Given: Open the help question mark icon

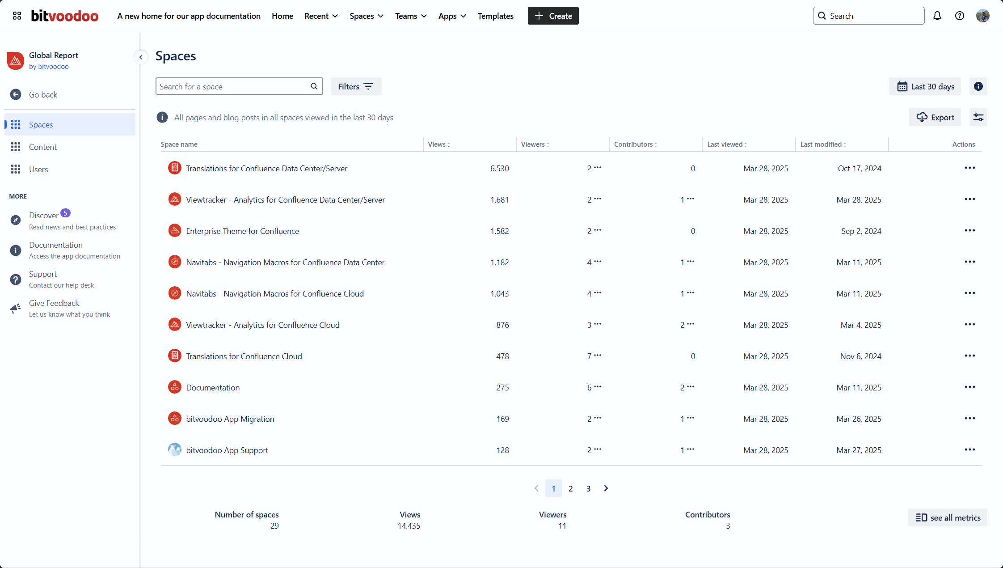Looking at the screenshot, I should coord(959,16).
